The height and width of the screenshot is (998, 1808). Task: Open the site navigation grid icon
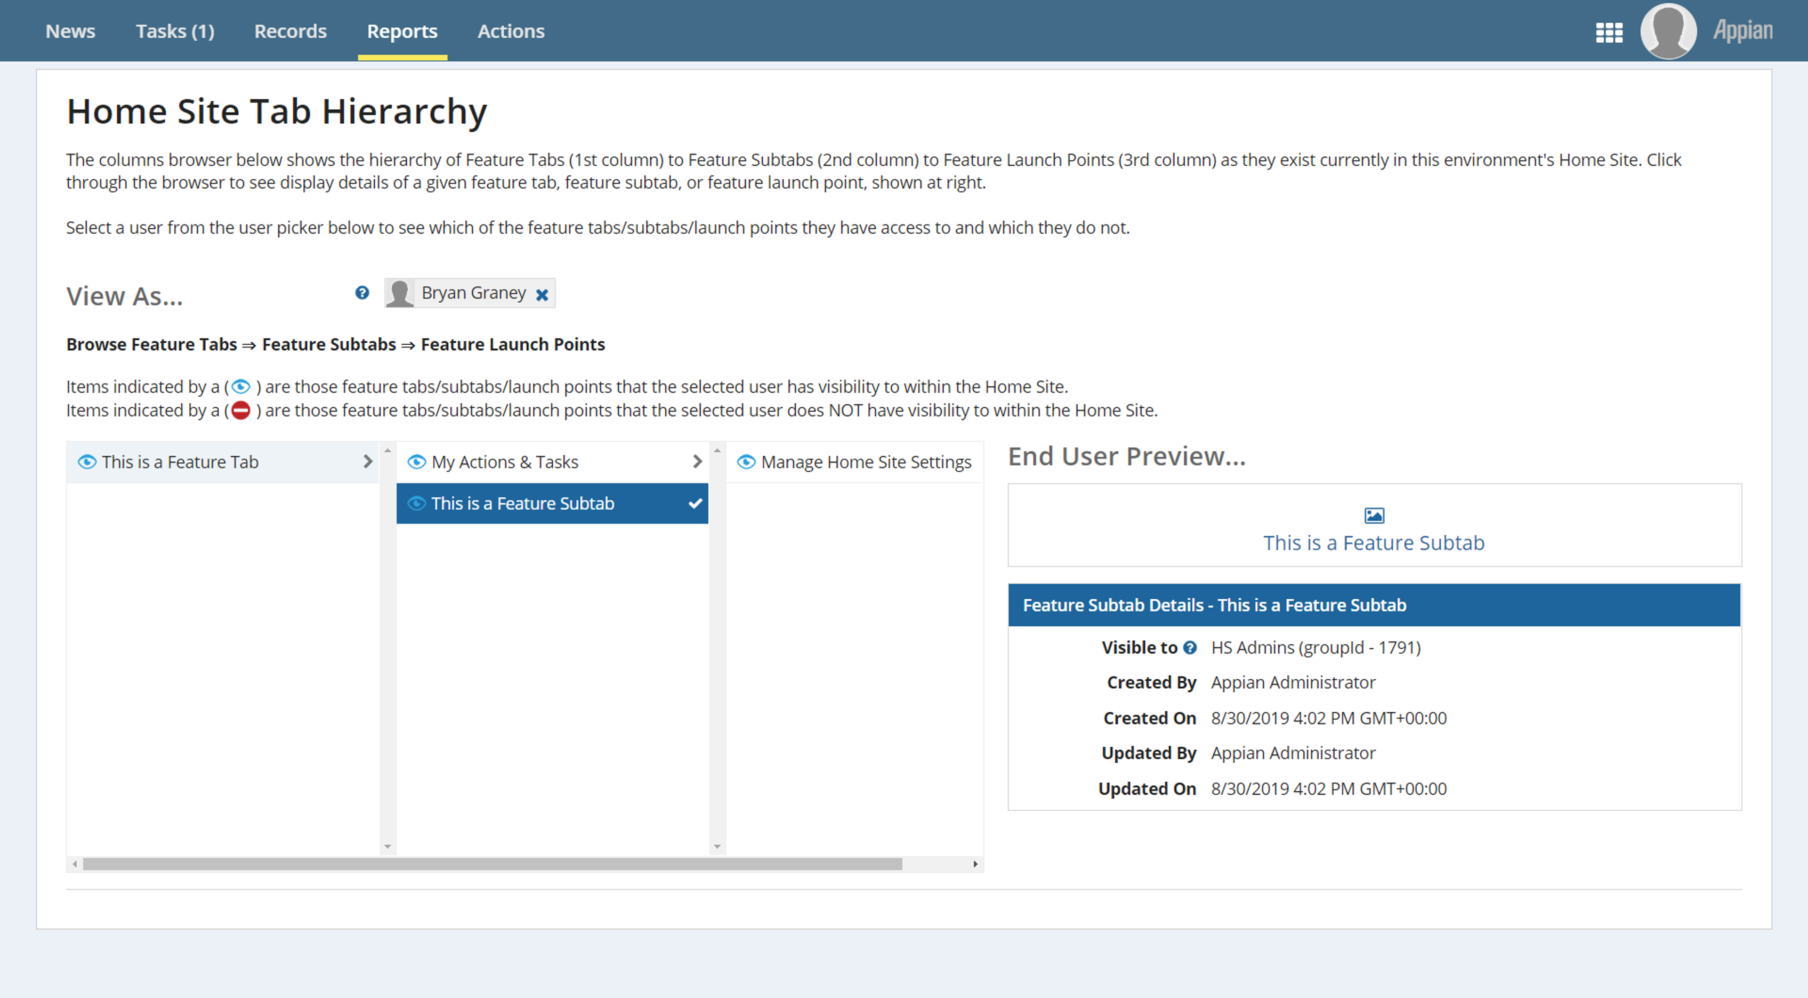click(x=1609, y=32)
